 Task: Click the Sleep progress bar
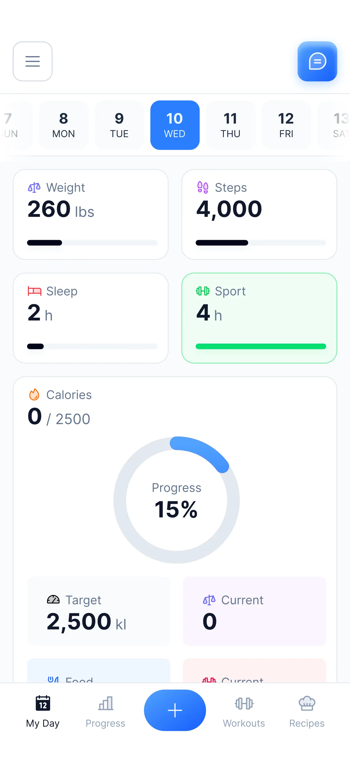[91, 346]
